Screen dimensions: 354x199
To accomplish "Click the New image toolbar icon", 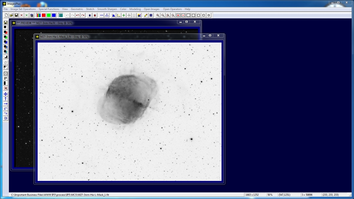I will tap(6, 15).
